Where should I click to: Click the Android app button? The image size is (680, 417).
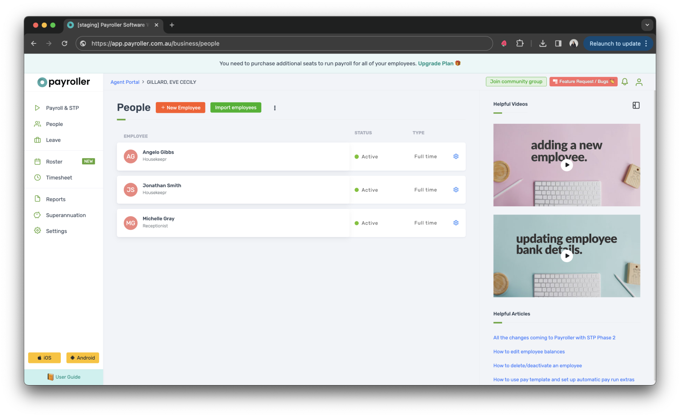(83, 358)
